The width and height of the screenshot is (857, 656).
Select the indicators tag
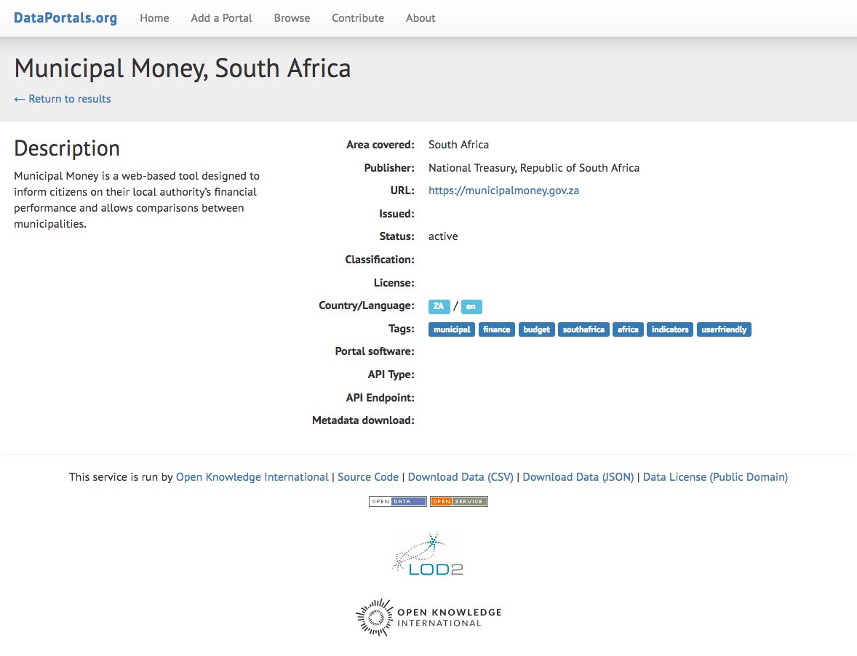[x=669, y=329]
